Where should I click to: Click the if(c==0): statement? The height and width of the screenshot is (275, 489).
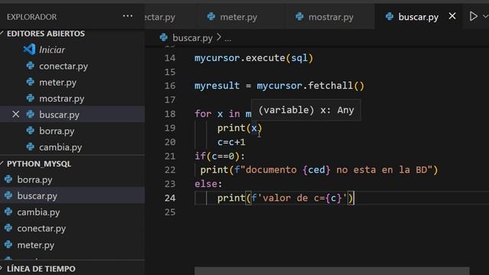coord(219,156)
